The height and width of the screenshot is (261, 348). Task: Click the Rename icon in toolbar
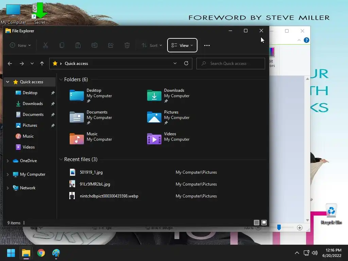[94, 45]
